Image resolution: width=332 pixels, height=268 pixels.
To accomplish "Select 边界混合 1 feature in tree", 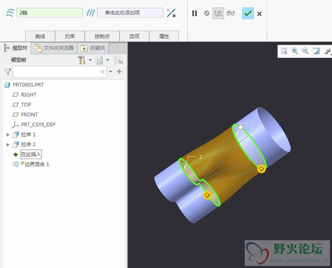I will 37,164.
